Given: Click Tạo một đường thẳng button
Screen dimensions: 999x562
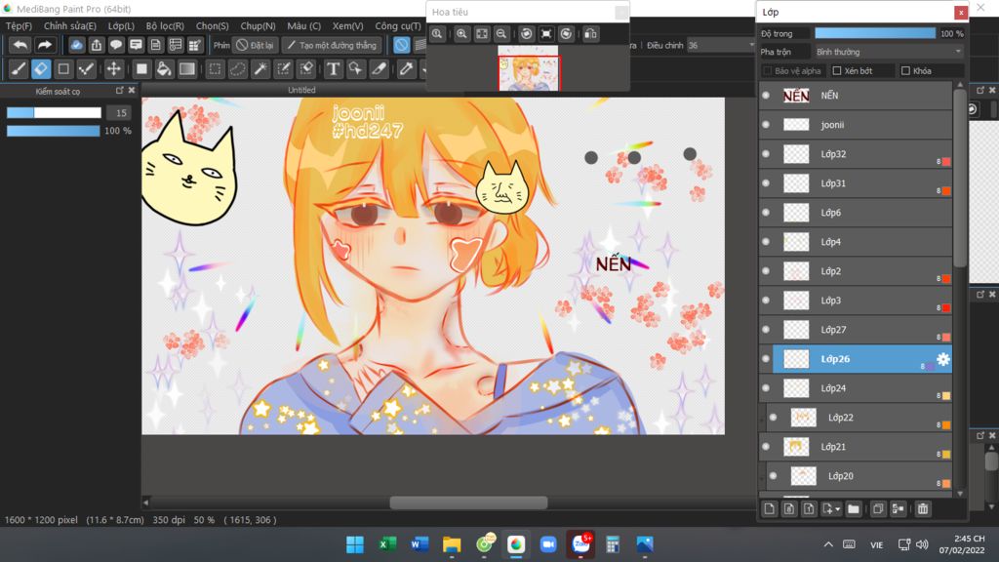Looking at the screenshot, I should 332,45.
